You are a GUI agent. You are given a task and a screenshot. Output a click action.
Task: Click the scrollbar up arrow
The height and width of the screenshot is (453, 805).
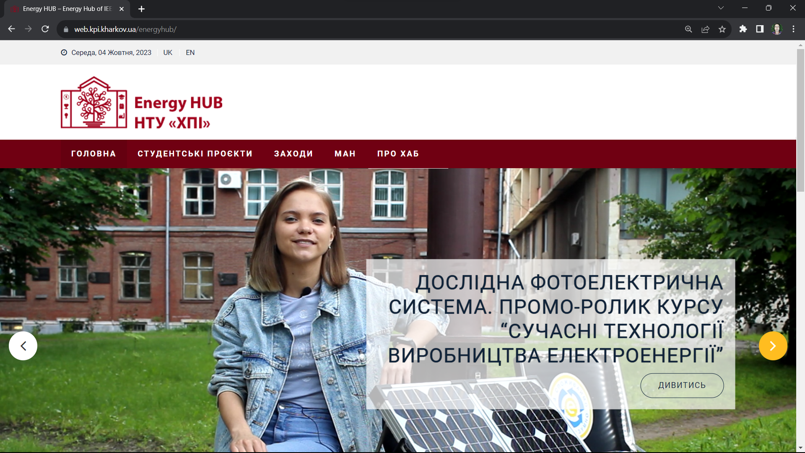tap(800, 44)
